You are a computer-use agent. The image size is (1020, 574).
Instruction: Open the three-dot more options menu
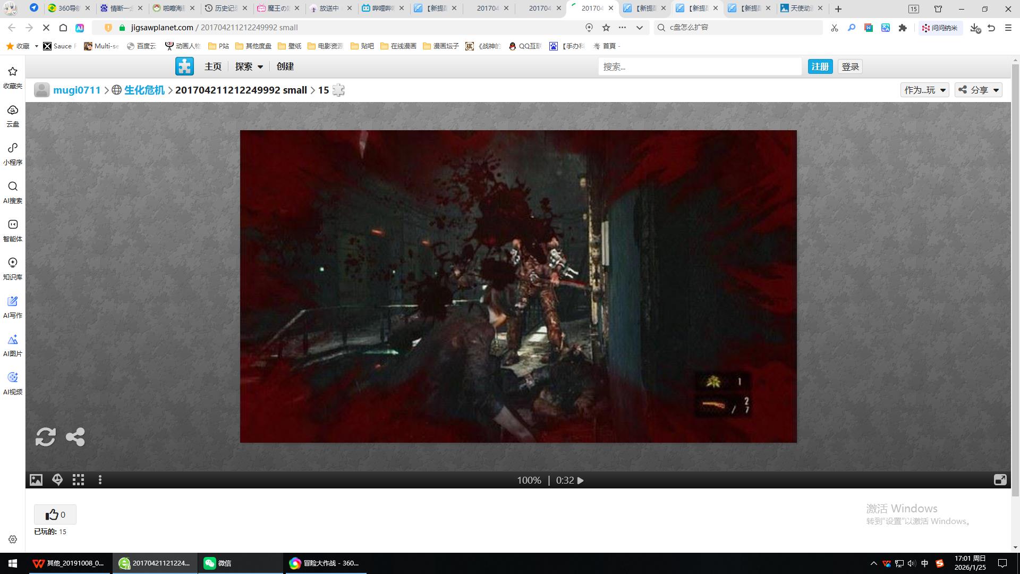tap(100, 480)
